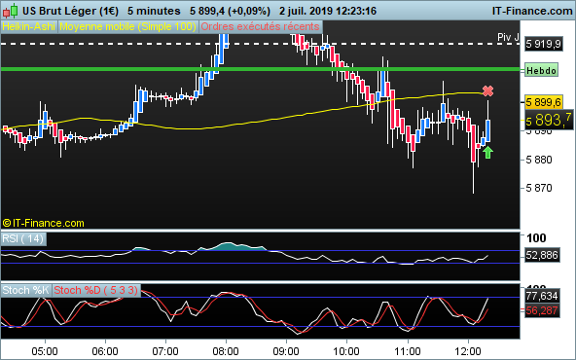
Task: Click the 10:00 time axis label
Action: 346,351
